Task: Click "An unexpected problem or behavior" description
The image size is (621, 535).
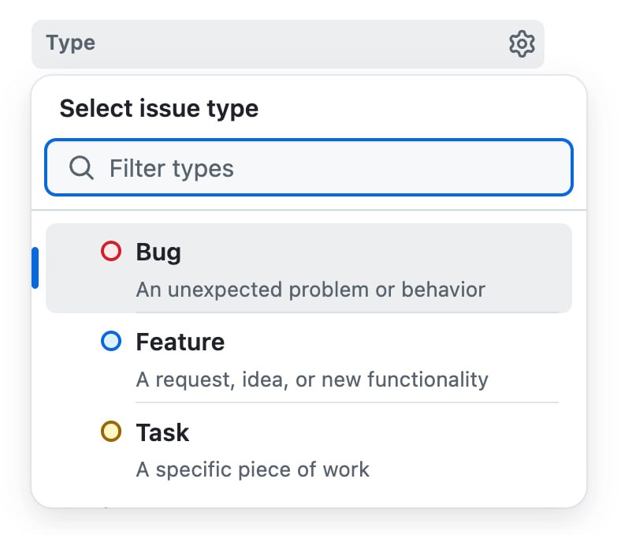Action: pos(310,290)
